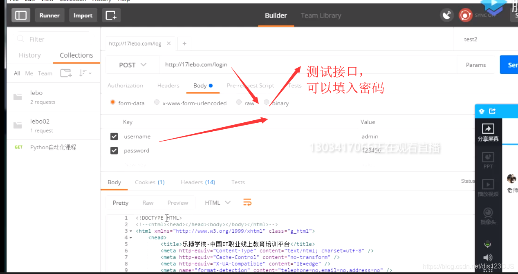This screenshot has height=274, width=518.
Task: Open the Pre-request Script tab
Action: pos(250,86)
